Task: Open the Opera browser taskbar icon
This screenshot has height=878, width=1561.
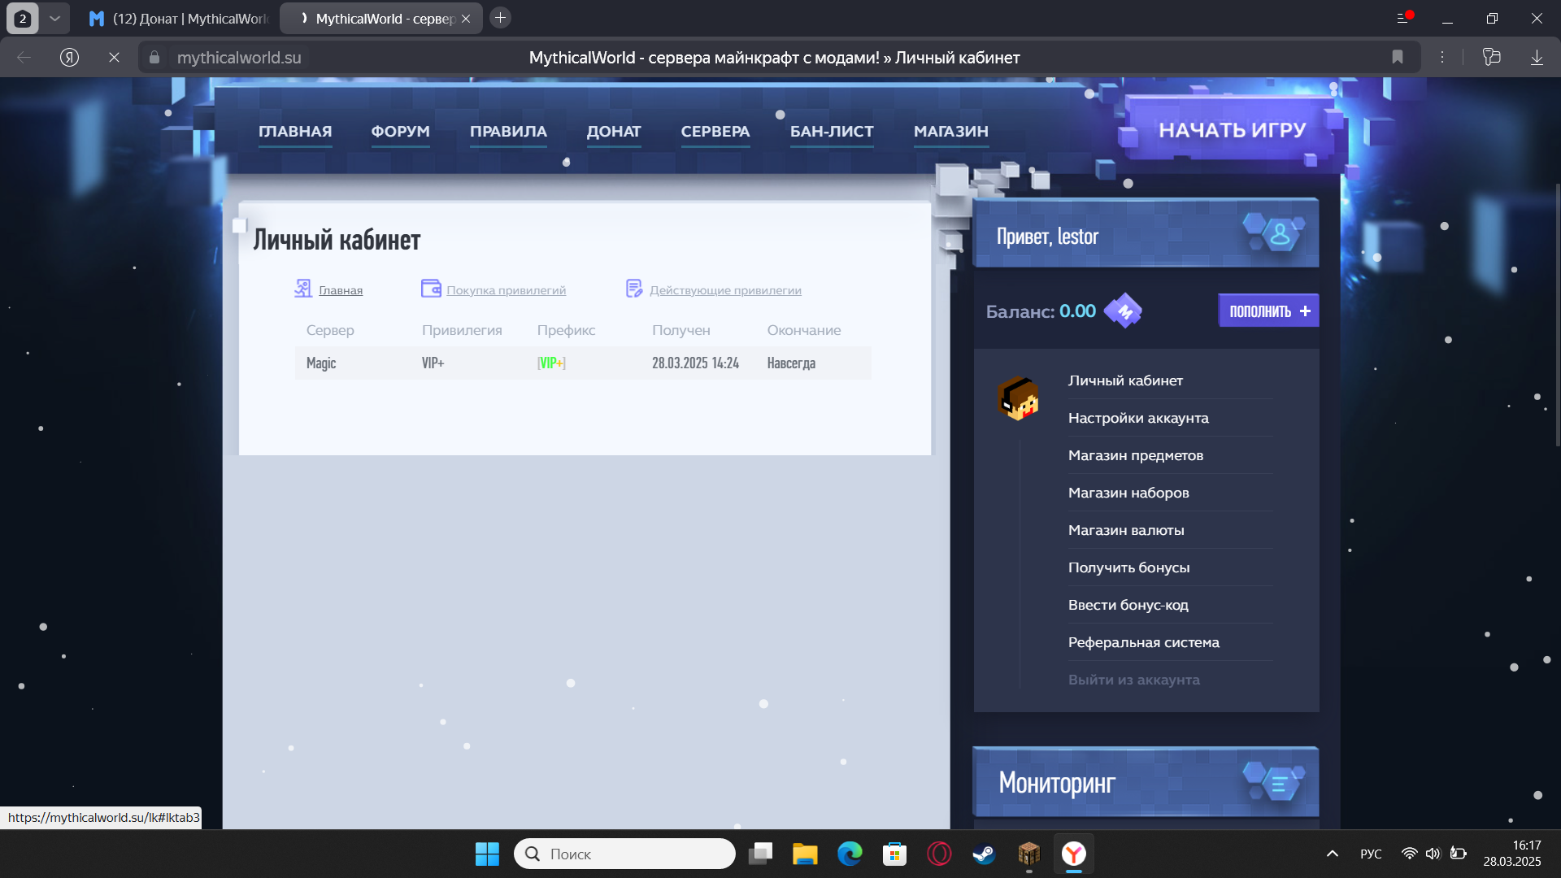Action: coord(939,854)
